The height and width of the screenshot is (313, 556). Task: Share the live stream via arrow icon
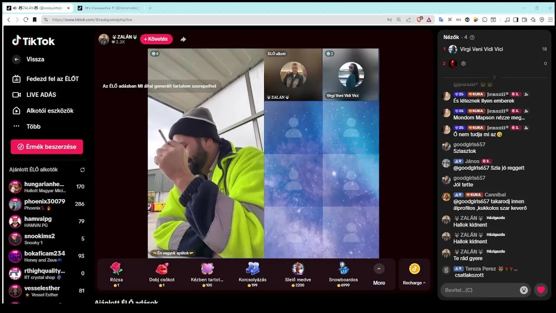(x=183, y=39)
